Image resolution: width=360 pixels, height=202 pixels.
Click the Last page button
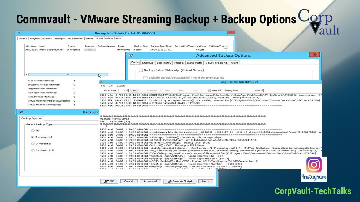tap(195, 91)
